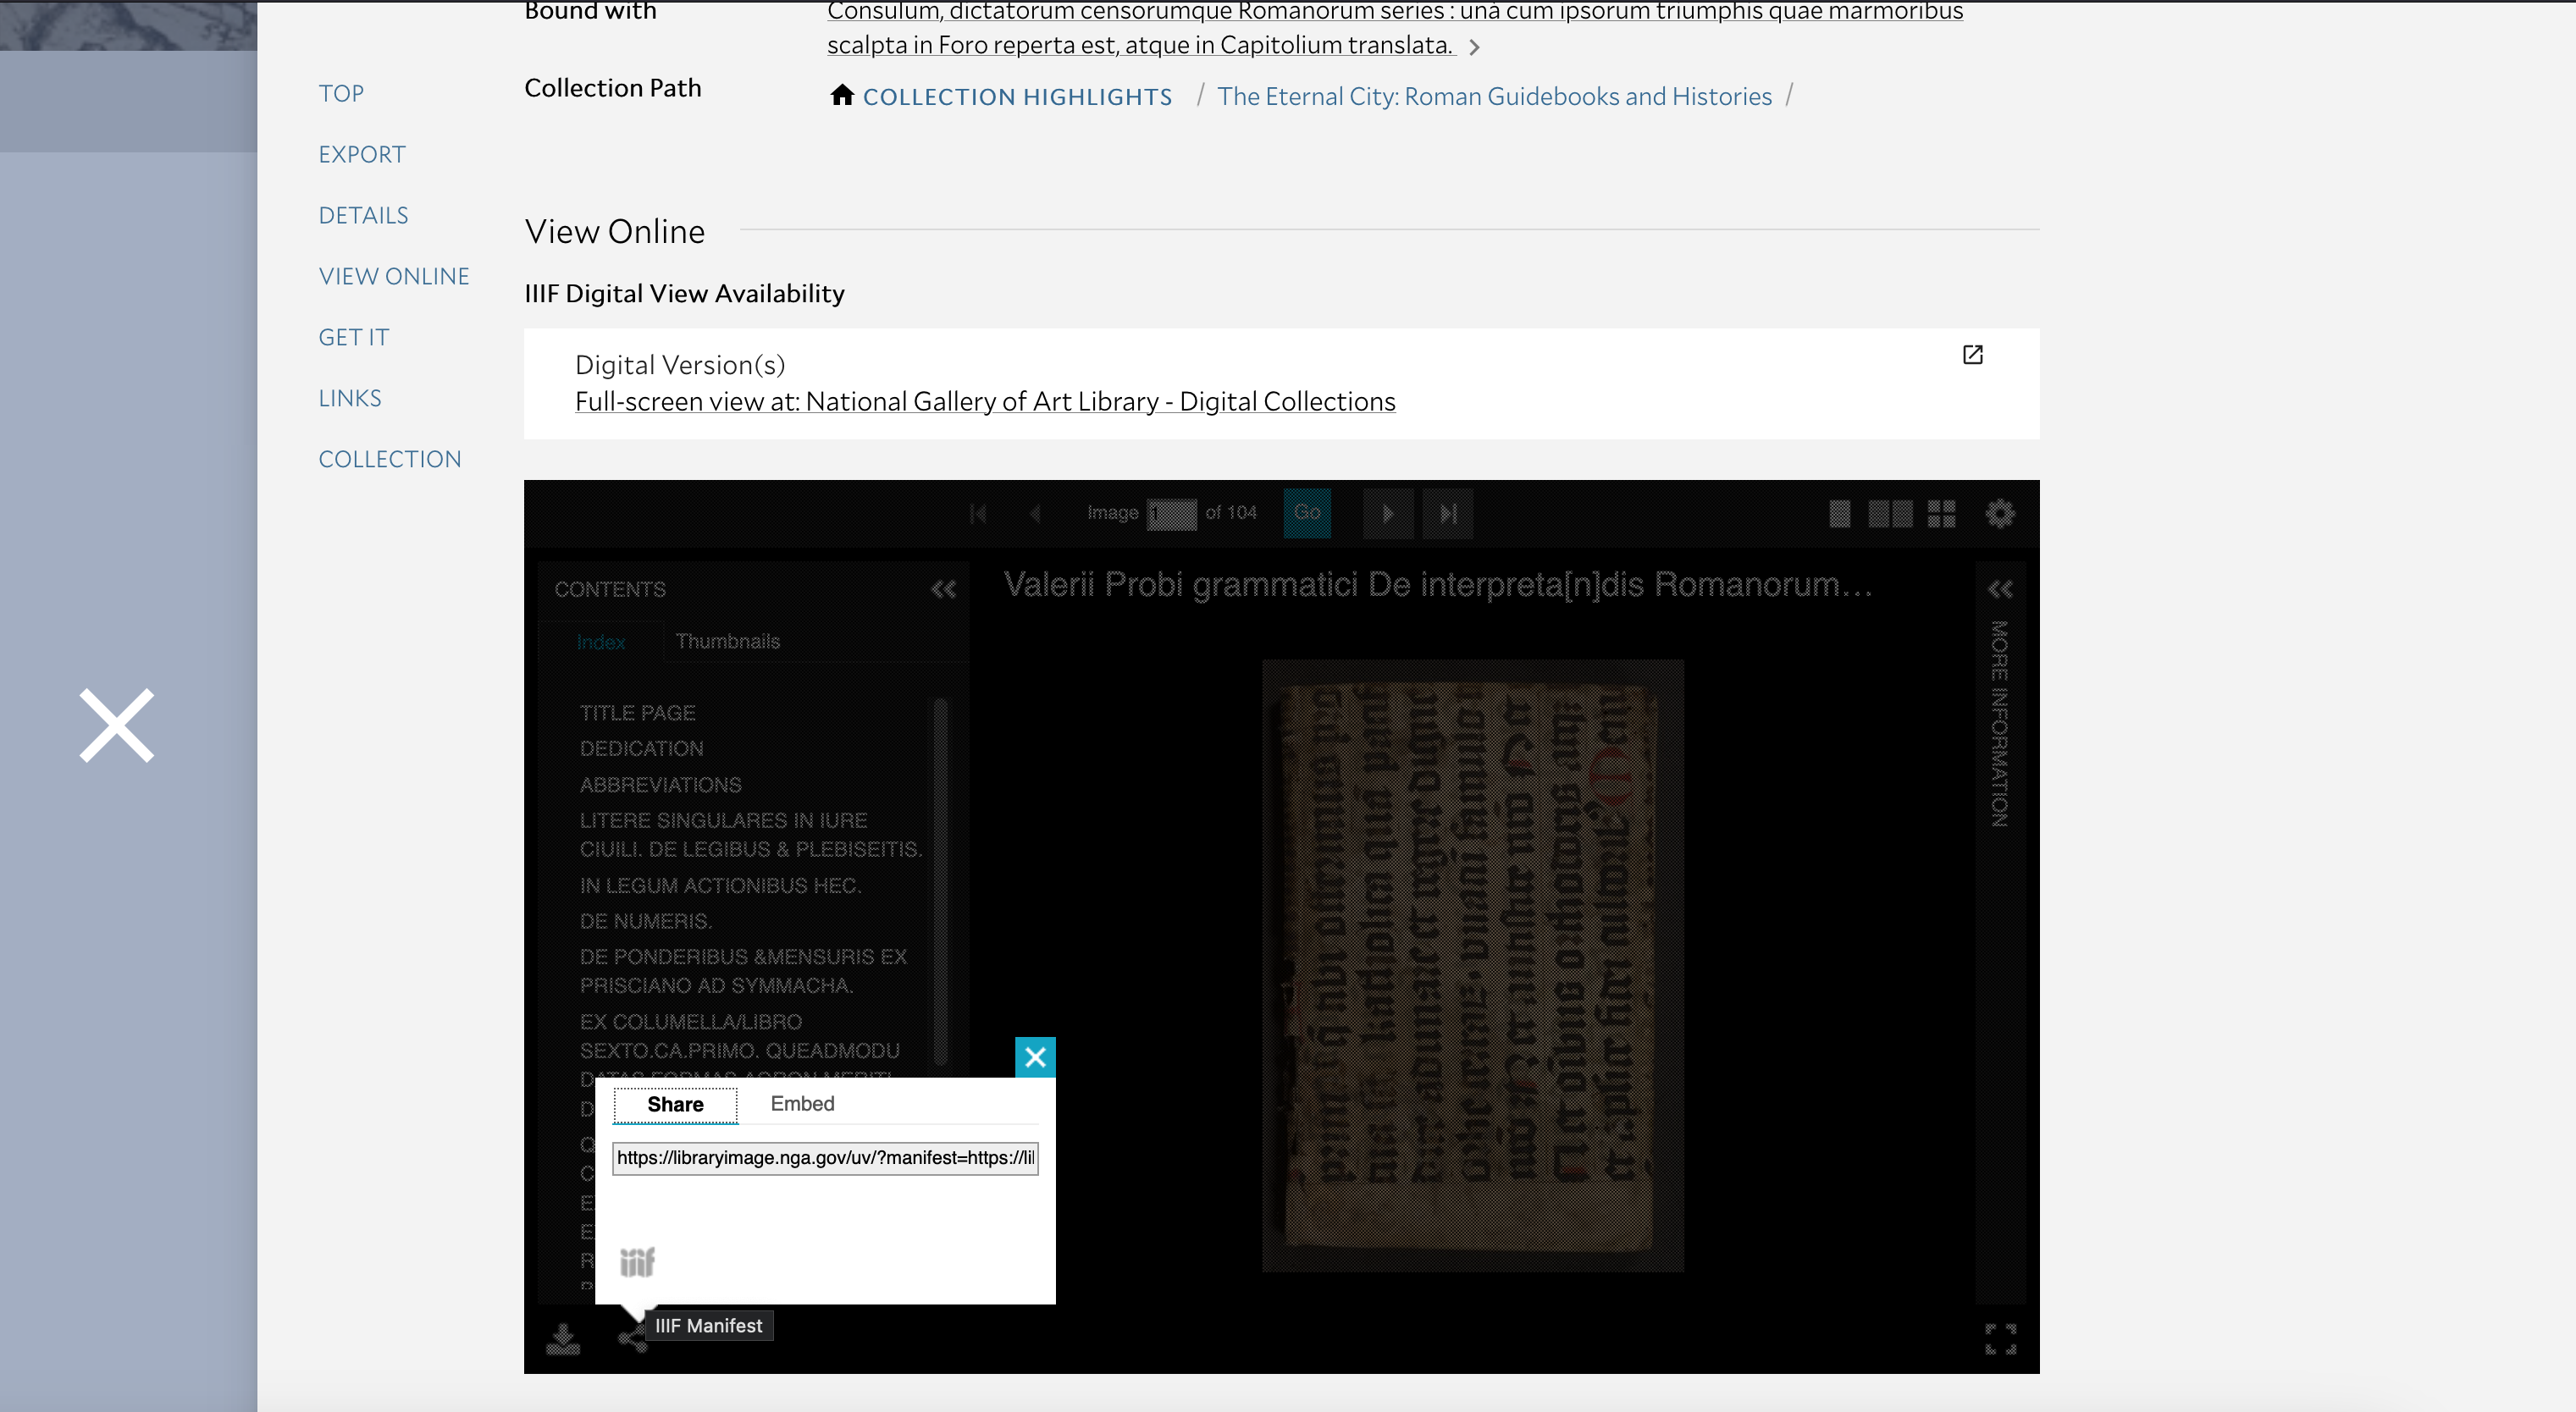The image size is (2576, 1412).
Task: Go to the previous image in the viewer
Action: (1036, 514)
